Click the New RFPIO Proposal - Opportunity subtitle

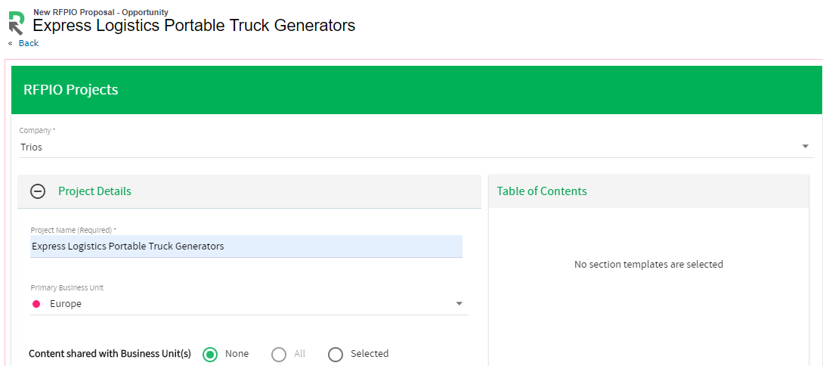pos(101,12)
